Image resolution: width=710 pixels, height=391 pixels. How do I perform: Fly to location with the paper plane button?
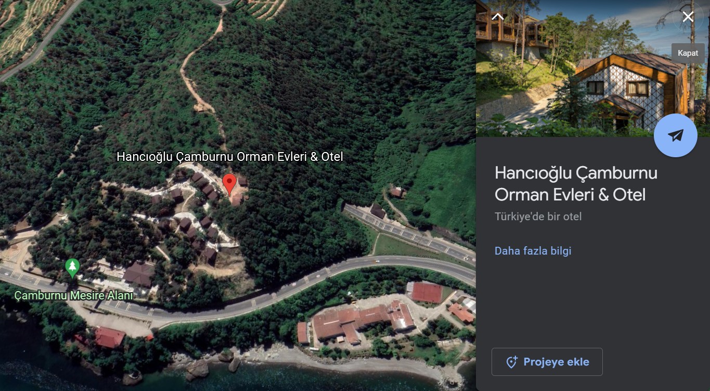(675, 135)
